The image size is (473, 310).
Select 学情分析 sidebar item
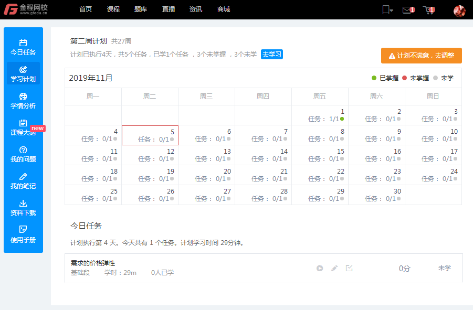[23, 101]
